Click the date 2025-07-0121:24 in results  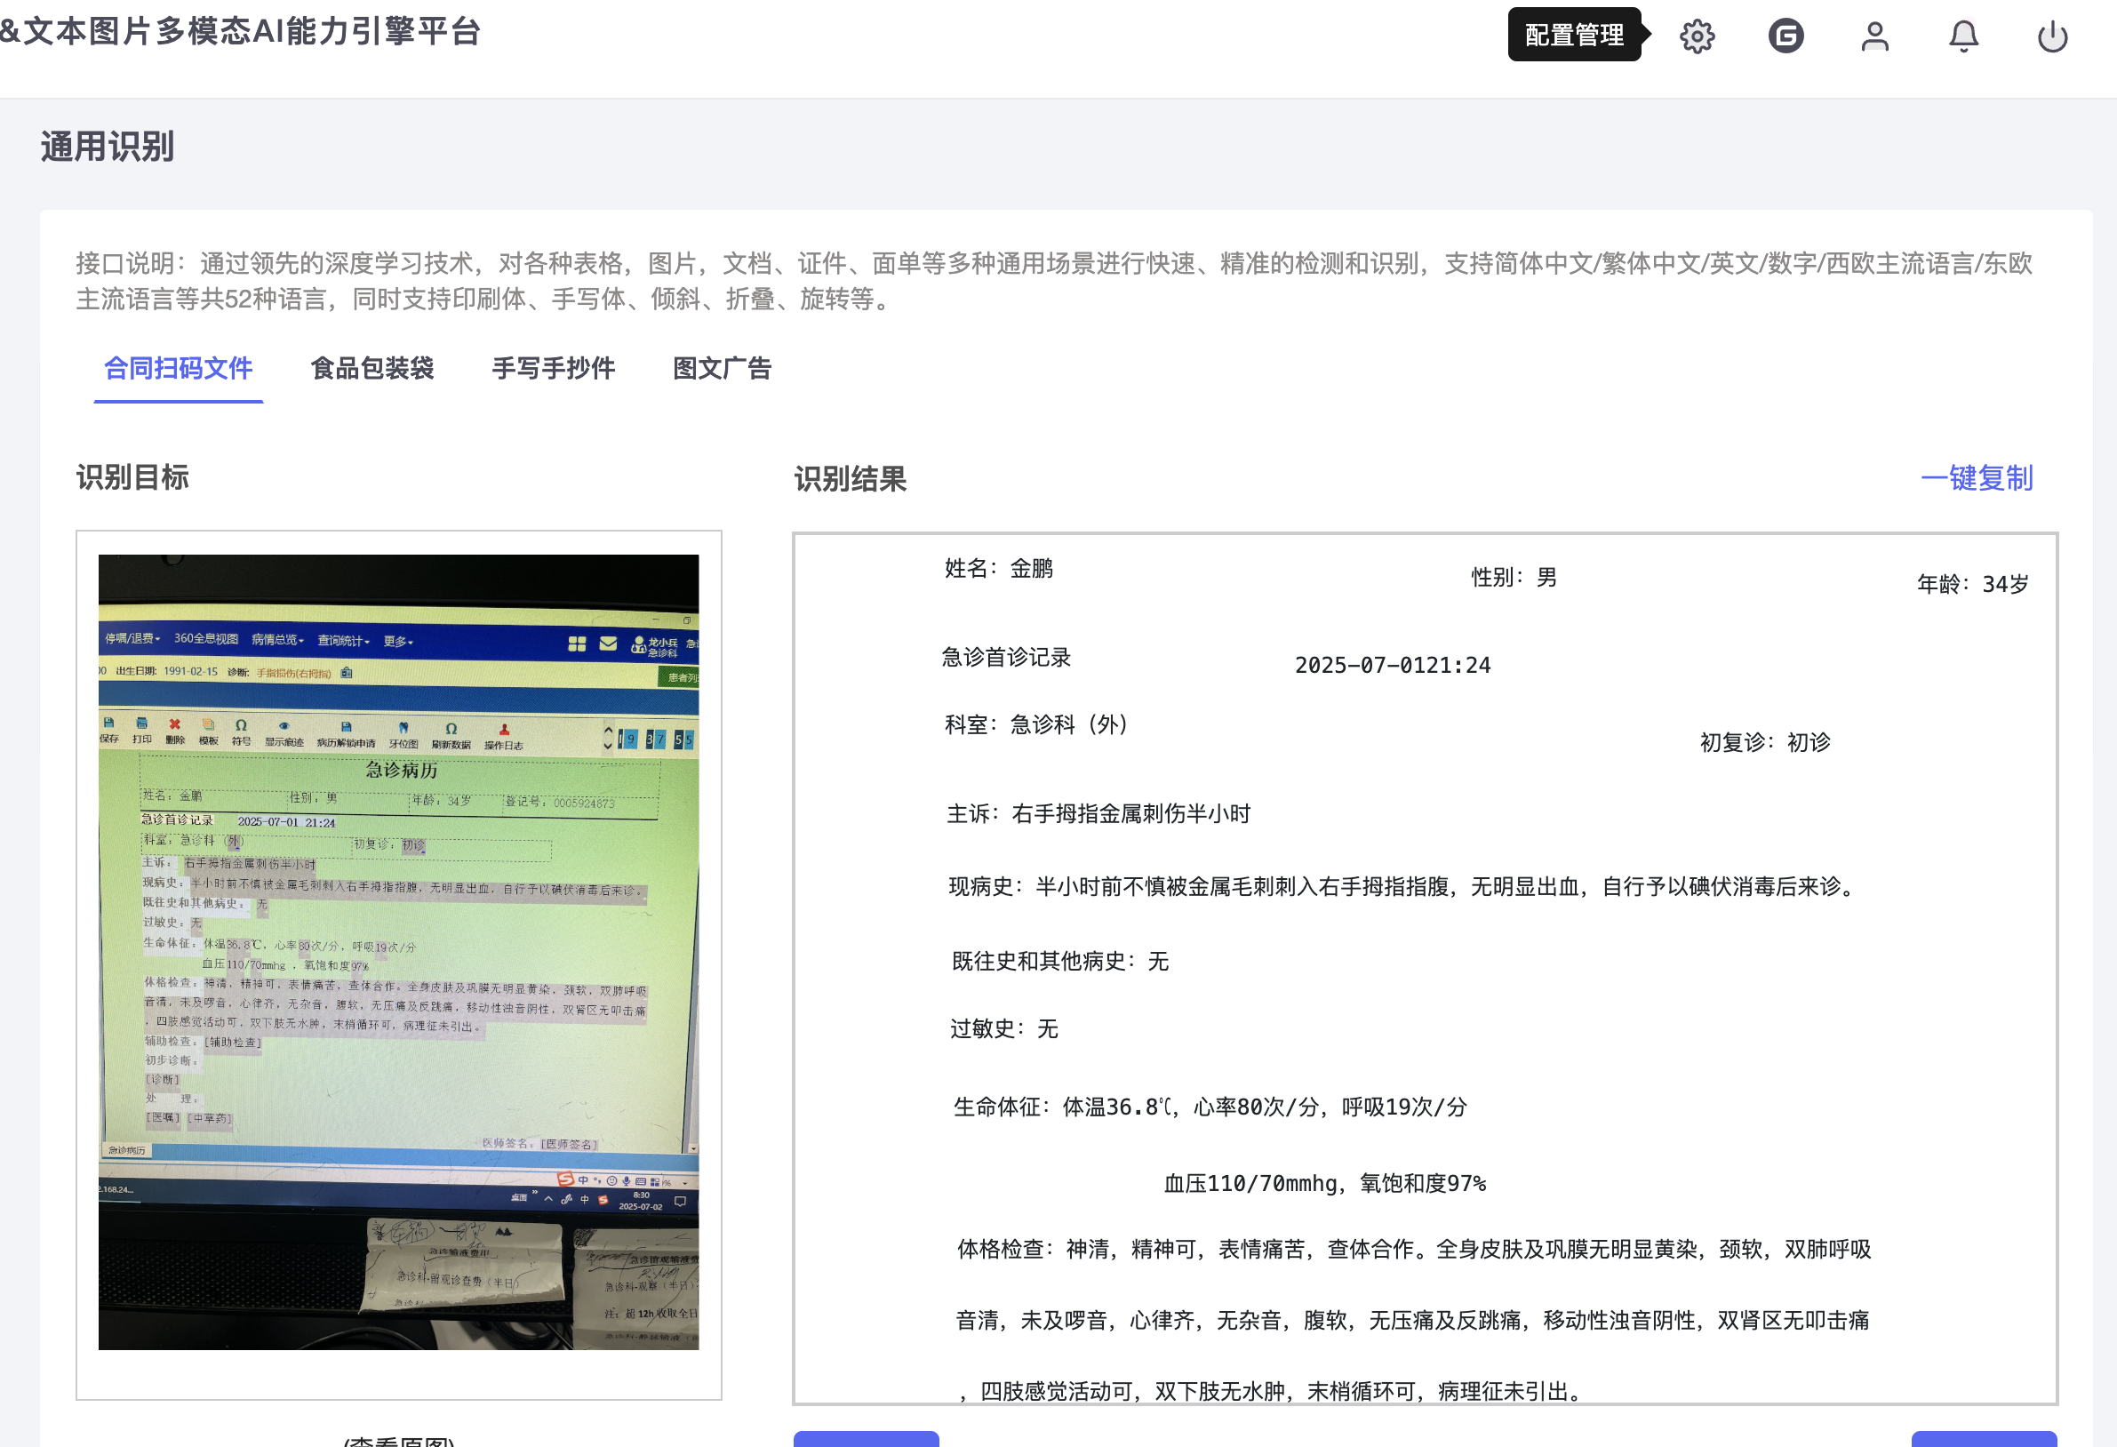(1392, 665)
